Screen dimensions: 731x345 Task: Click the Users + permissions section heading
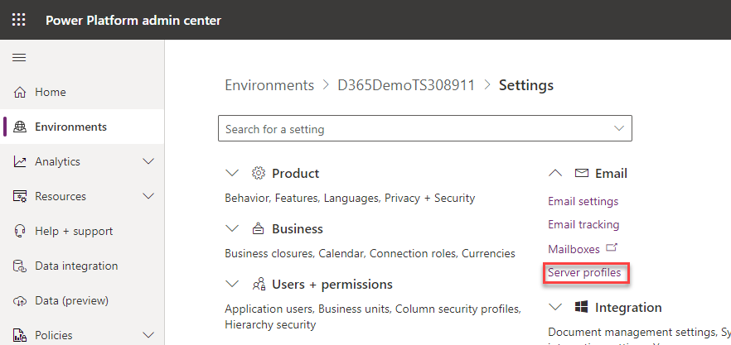point(332,284)
